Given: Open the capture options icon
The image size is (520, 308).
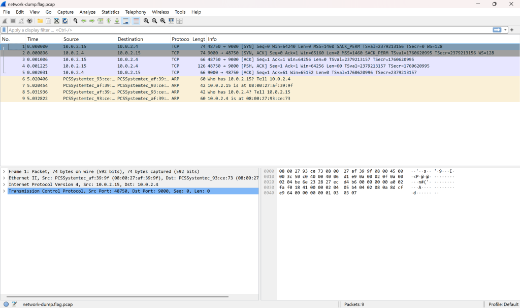Looking at the screenshot, I should [29, 21].
